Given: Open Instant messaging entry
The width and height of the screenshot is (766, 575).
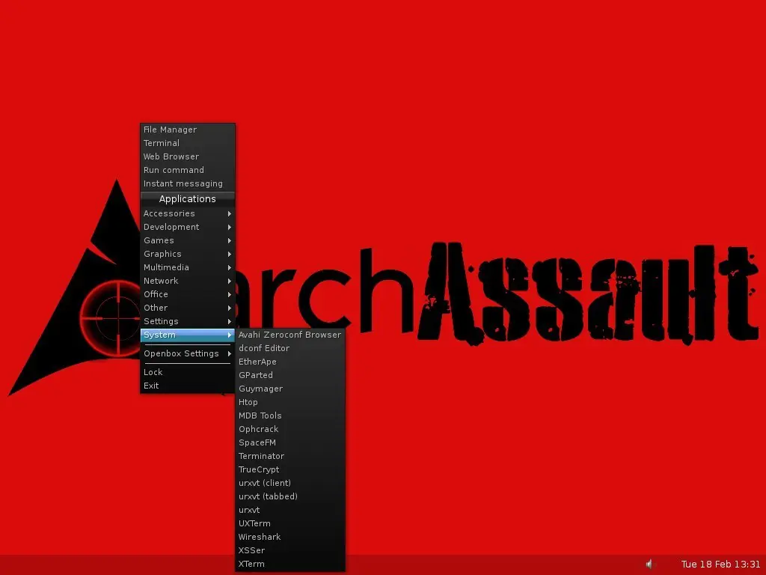Looking at the screenshot, I should [188, 184].
